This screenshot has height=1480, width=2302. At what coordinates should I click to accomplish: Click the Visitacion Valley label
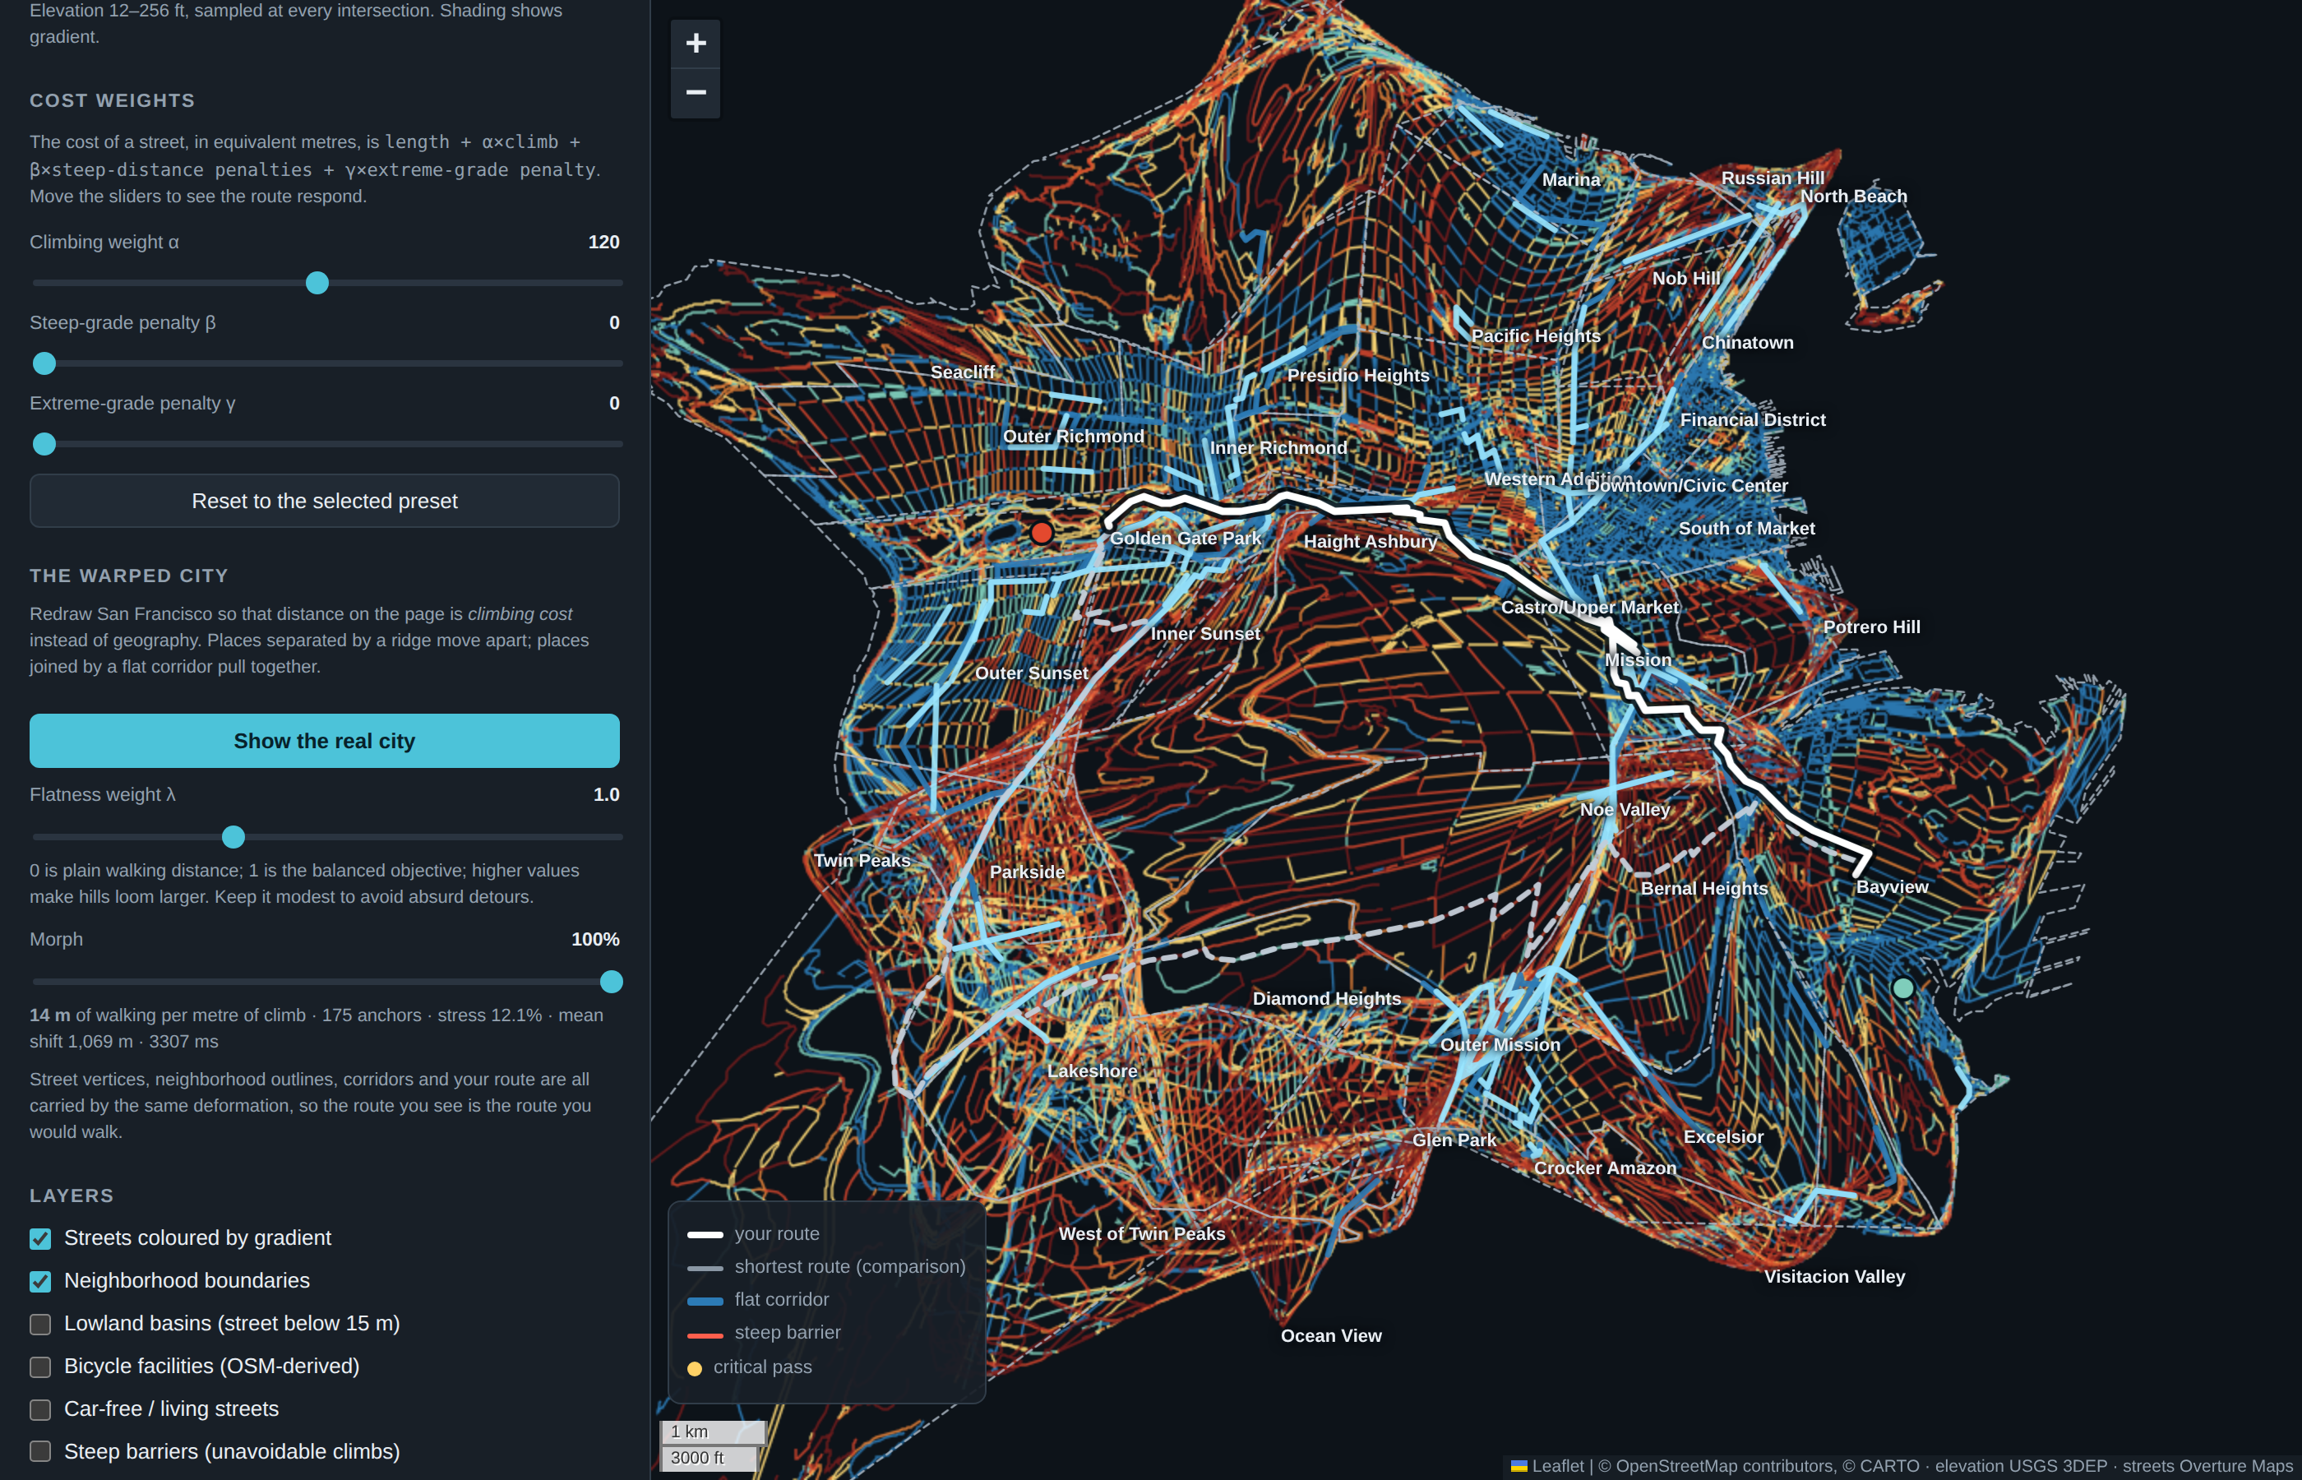[x=1834, y=1276]
